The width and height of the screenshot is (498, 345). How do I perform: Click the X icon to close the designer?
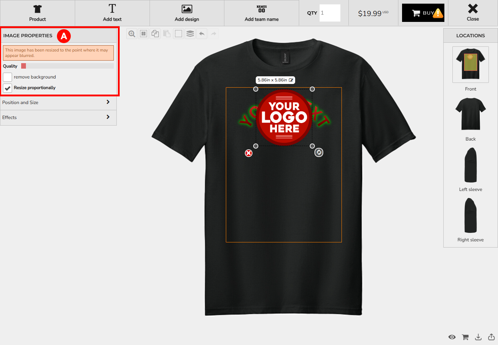(x=473, y=8)
